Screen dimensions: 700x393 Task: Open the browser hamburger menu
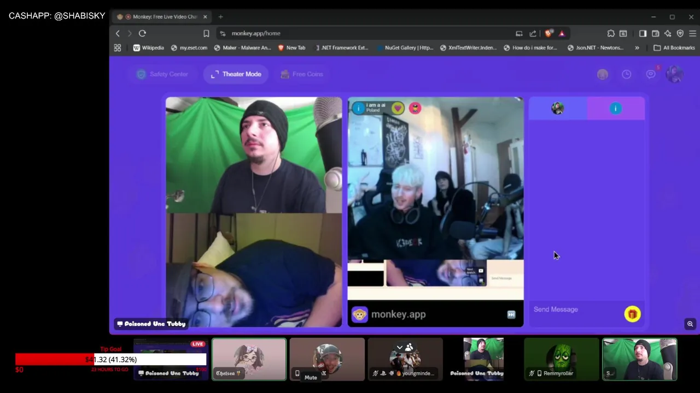(x=692, y=33)
